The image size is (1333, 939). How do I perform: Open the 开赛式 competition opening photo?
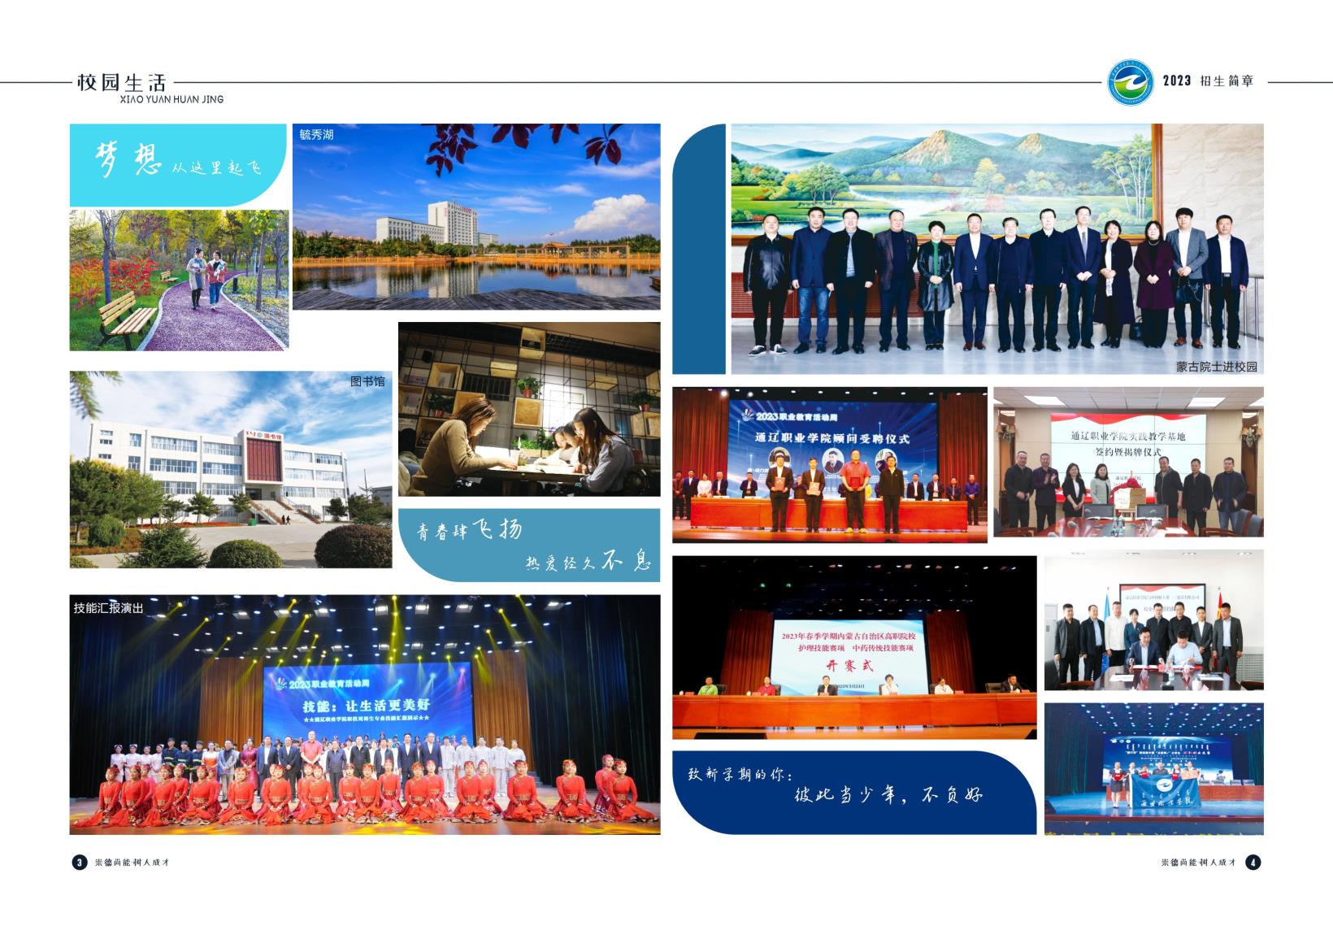pyautogui.click(x=854, y=647)
